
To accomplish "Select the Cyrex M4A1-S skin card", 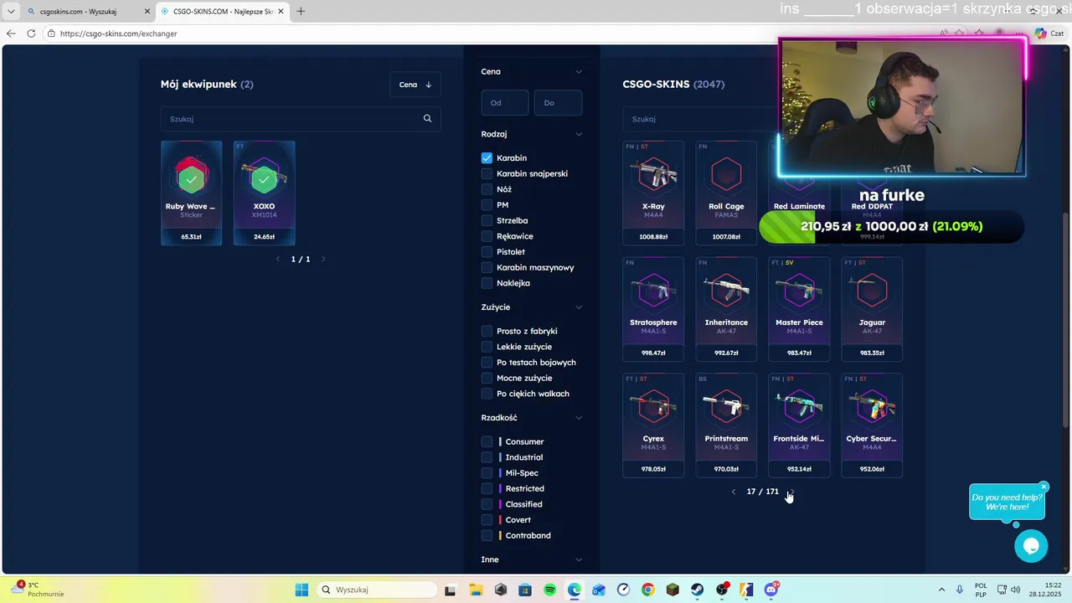I will pos(653,425).
